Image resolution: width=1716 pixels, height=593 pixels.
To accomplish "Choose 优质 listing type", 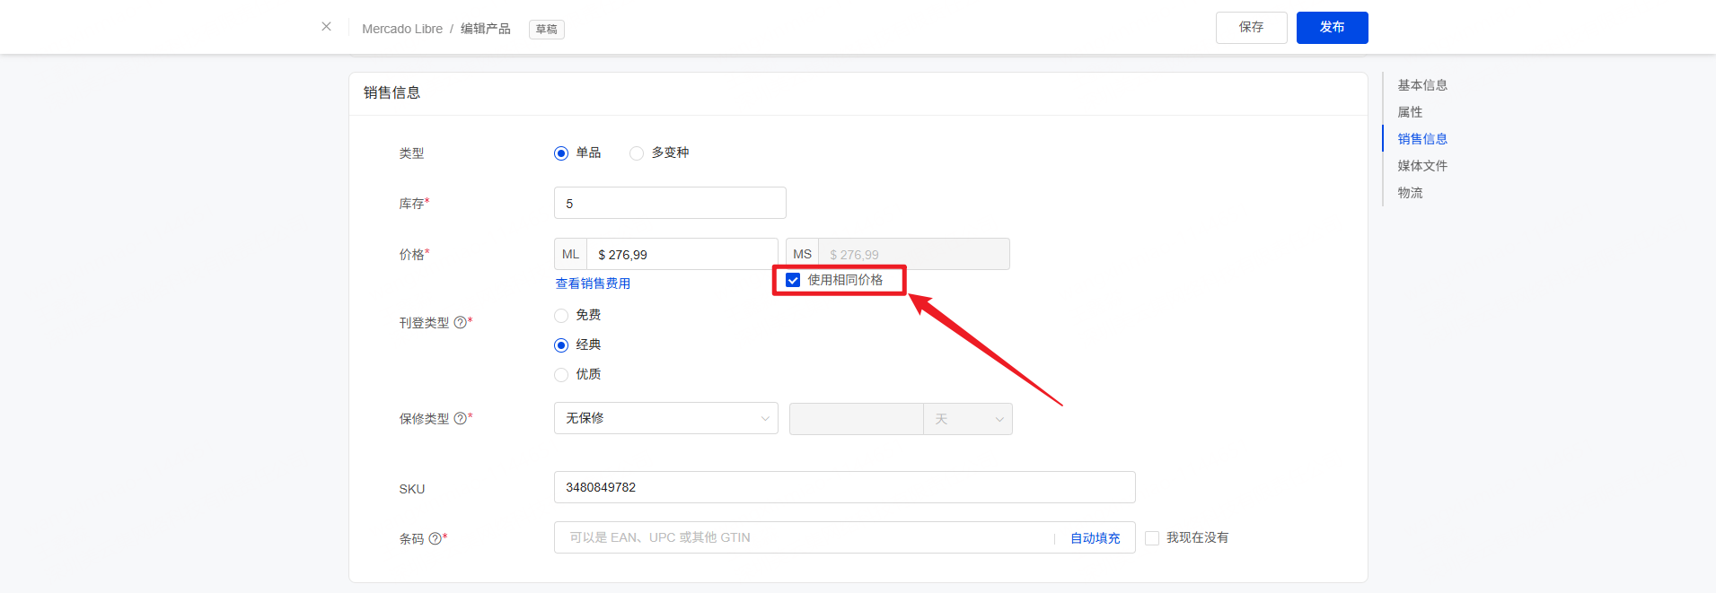I will point(561,375).
